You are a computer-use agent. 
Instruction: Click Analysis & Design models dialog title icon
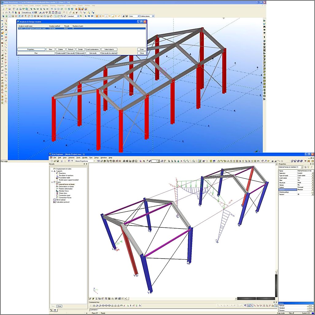point(18,22)
